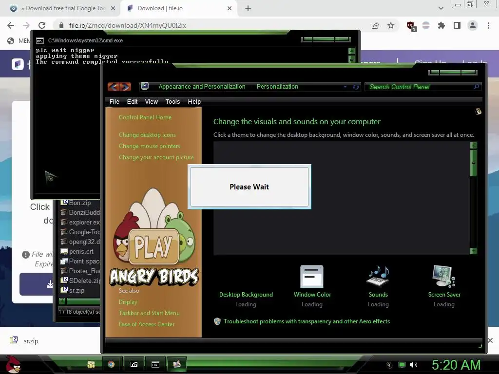Open the File menu in Control Panel
Screen dimensions: 499x374
(x=114, y=102)
